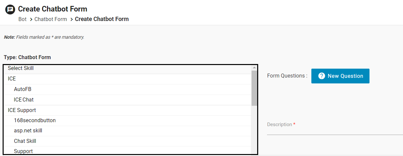Click the chevron before Create Chatbot Form breadcrumb
403x156 pixels.
(x=72, y=19)
